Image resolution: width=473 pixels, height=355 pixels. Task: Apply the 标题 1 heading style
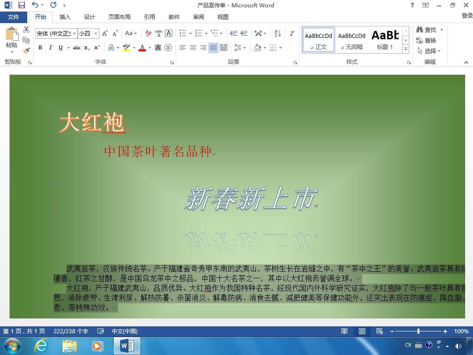click(385, 40)
